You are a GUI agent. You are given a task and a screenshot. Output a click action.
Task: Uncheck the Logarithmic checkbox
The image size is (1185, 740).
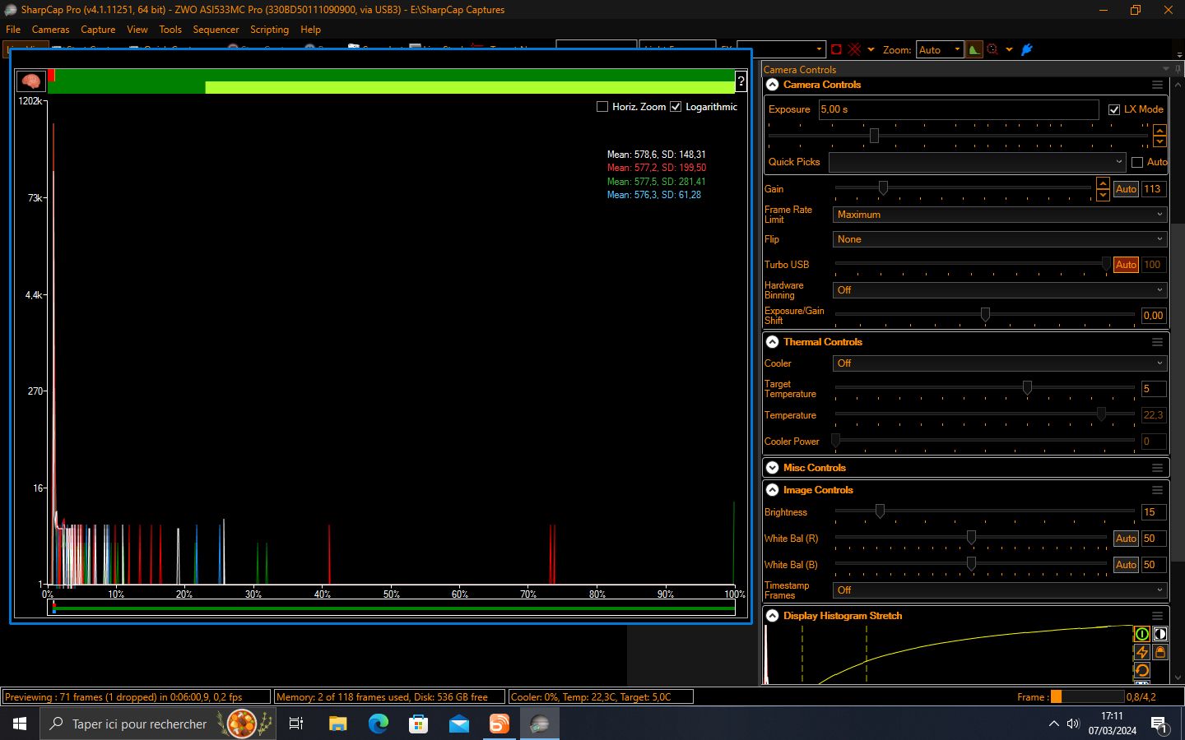click(x=676, y=107)
